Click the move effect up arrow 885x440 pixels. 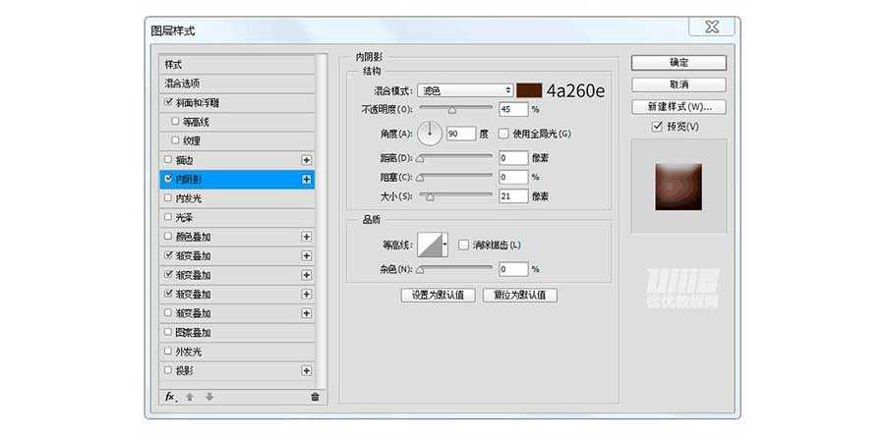190,397
